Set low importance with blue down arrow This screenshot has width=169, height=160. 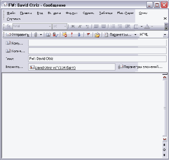pyautogui.click(x=79, y=35)
